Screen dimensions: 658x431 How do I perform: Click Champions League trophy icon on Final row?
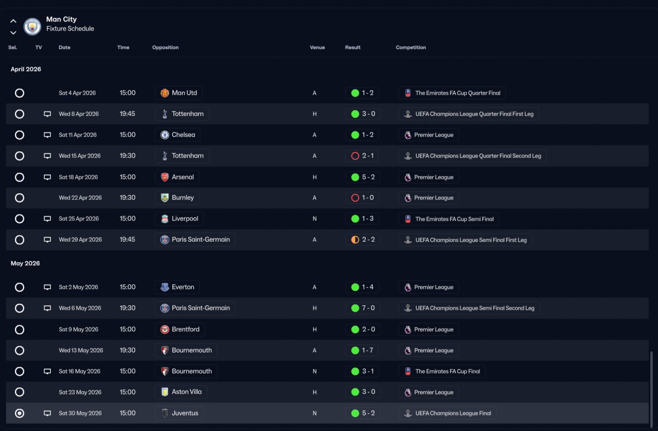point(408,413)
